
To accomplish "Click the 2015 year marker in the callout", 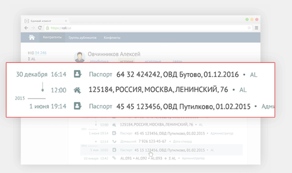I will (20, 98).
